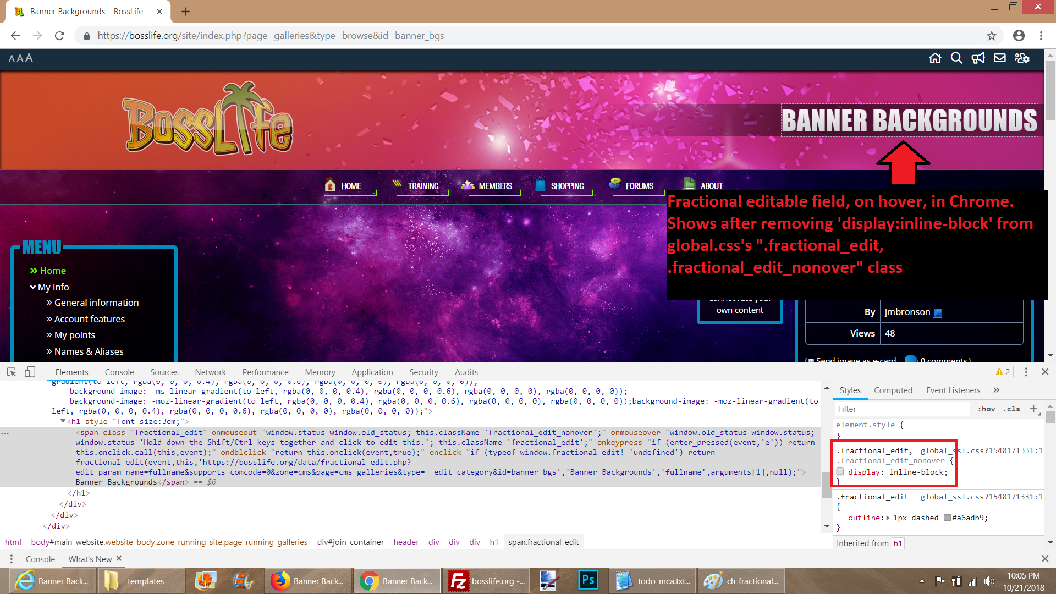The image size is (1056, 594).
Task: Expand more Styles pane tabs chevron
Action: [996, 390]
